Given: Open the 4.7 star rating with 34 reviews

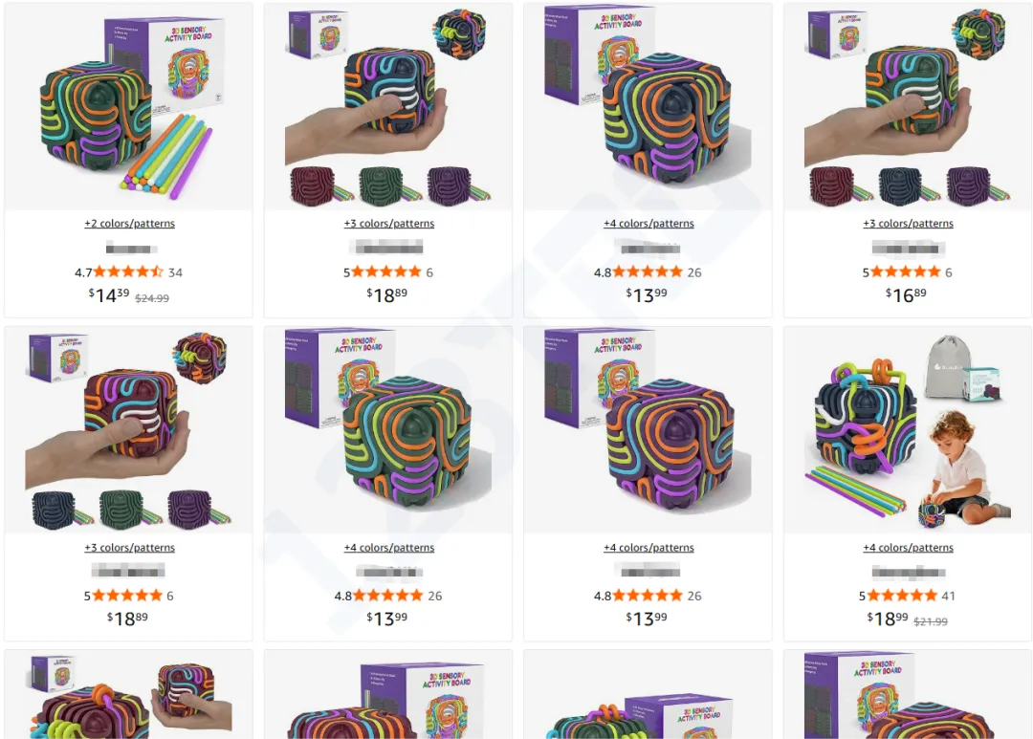Looking at the screenshot, I should tap(128, 272).
